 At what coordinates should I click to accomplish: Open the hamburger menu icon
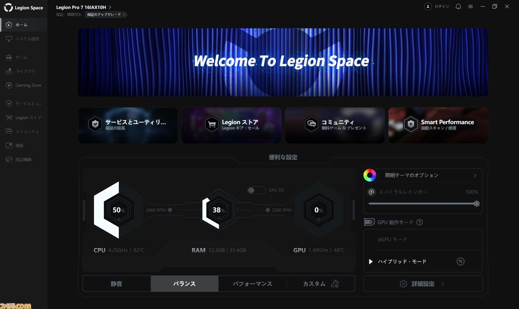[x=470, y=6]
